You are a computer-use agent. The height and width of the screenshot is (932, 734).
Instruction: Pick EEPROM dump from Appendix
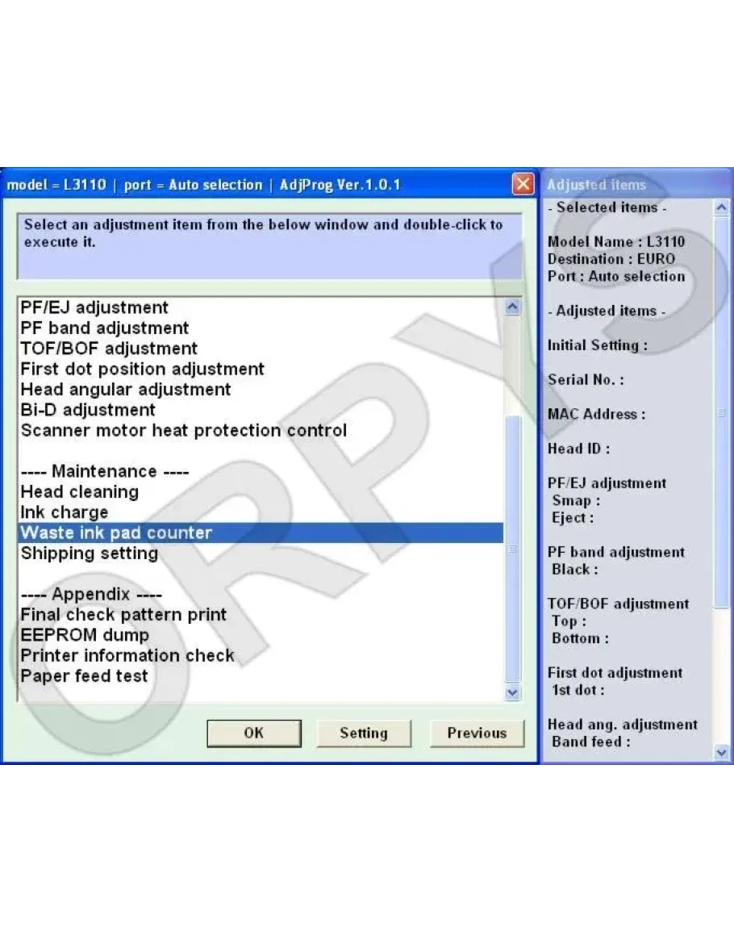[85, 635]
